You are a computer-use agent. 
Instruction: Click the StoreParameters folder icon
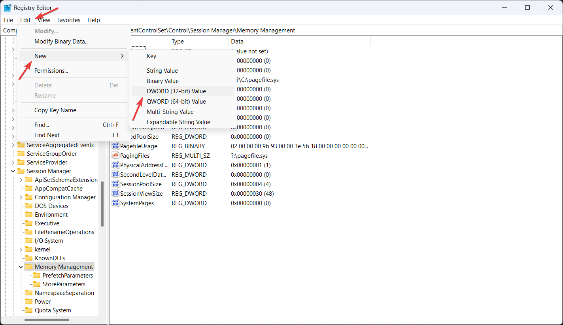(36, 284)
